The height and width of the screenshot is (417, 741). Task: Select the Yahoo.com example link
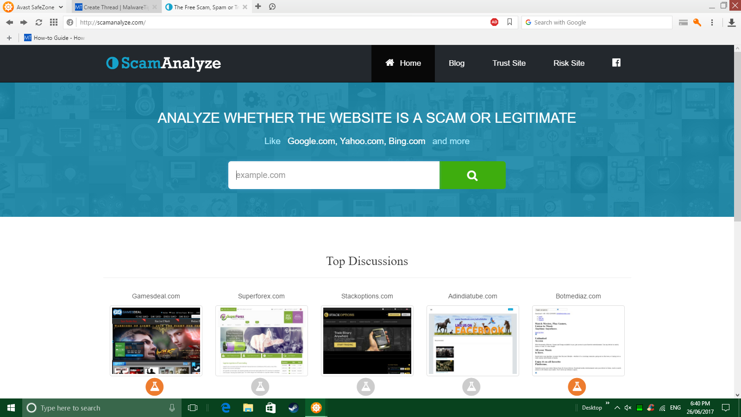click(x=362, y=141)
